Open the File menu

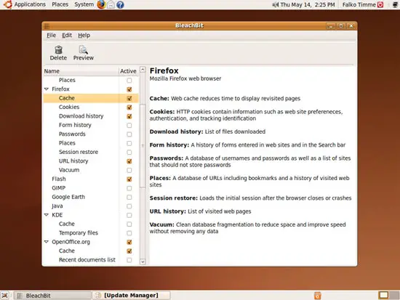coord(51,35)
